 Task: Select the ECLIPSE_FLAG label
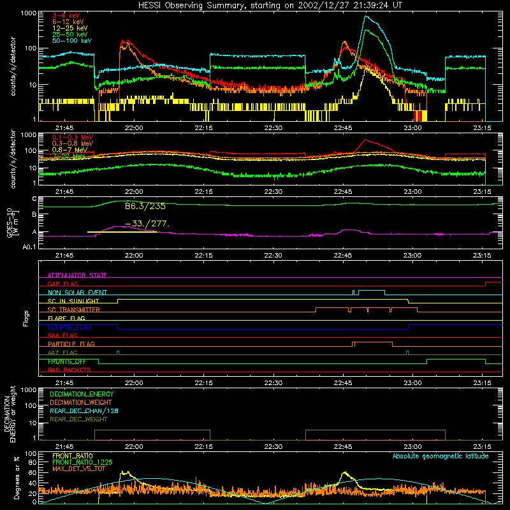coord(69,327)
